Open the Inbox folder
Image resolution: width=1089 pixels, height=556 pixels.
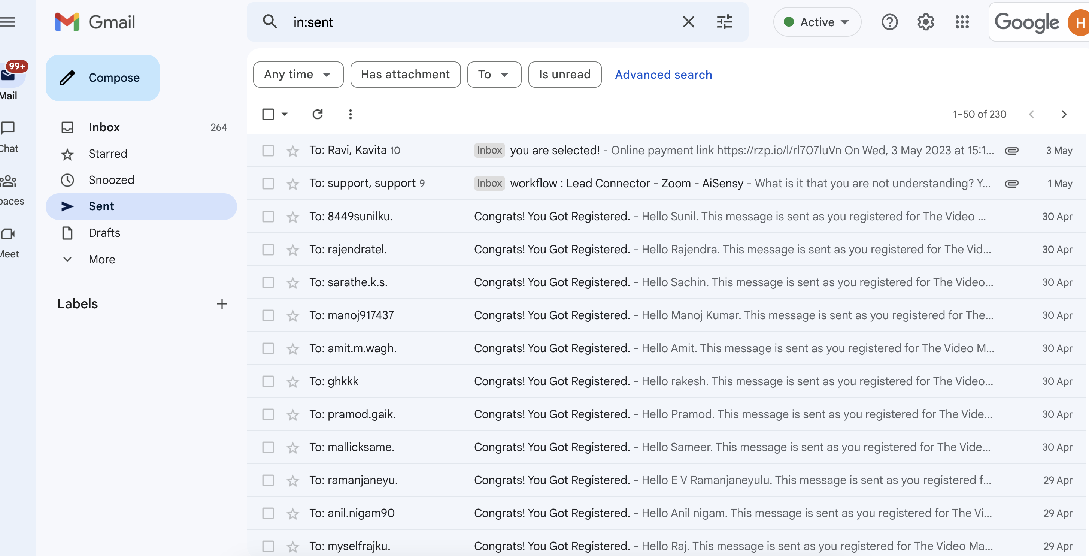(141, 127)
